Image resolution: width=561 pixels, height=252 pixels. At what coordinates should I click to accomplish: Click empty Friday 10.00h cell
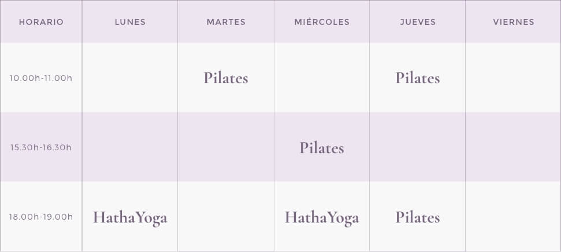tap(513, 78)
